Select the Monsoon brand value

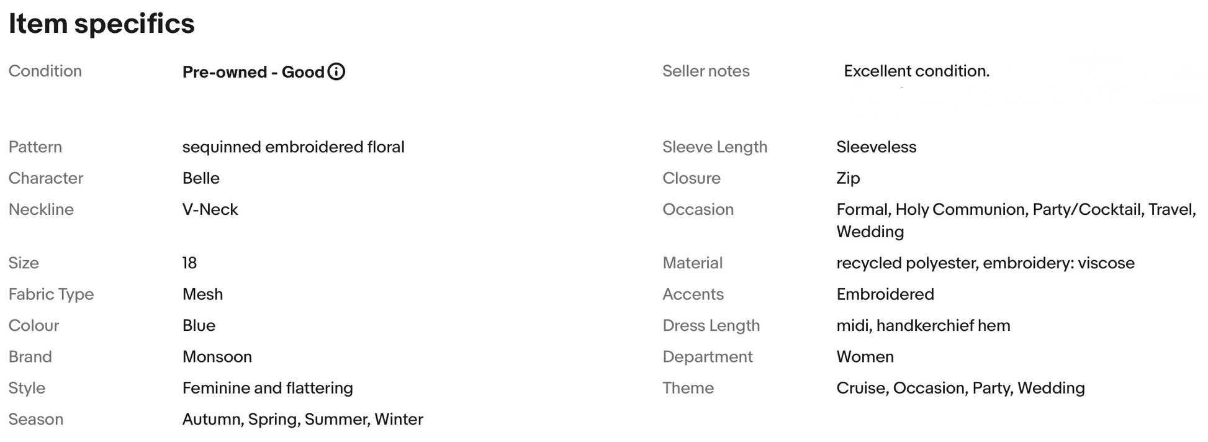[x=217, y=357]
